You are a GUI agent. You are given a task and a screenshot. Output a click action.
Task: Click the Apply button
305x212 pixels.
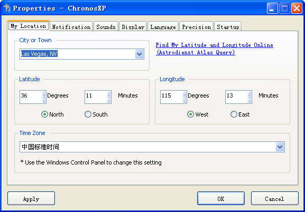click(31, 198)
